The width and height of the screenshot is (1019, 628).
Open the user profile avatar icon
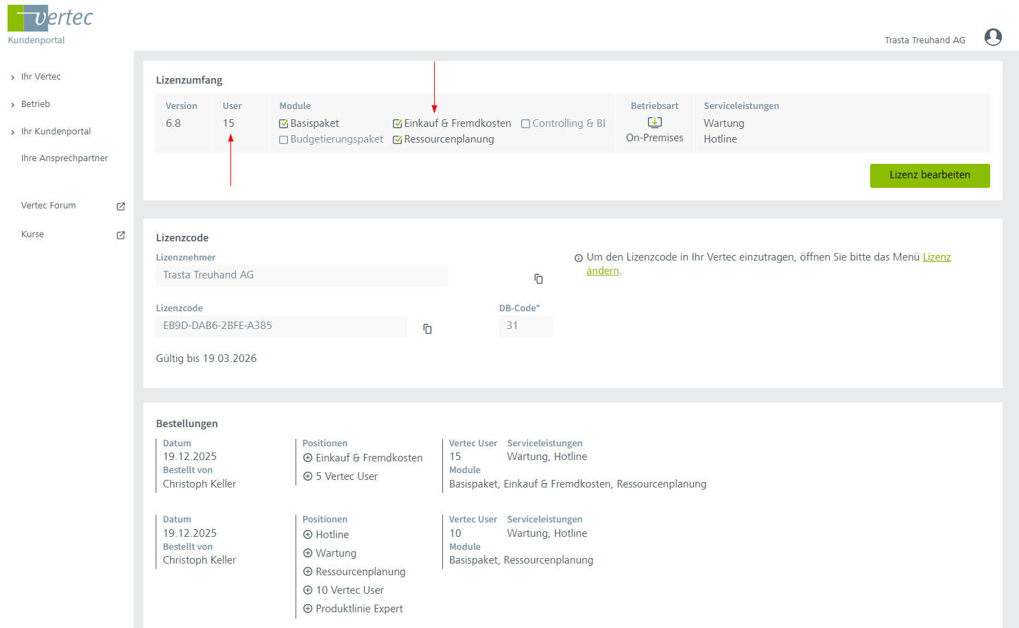click(992, 37)
